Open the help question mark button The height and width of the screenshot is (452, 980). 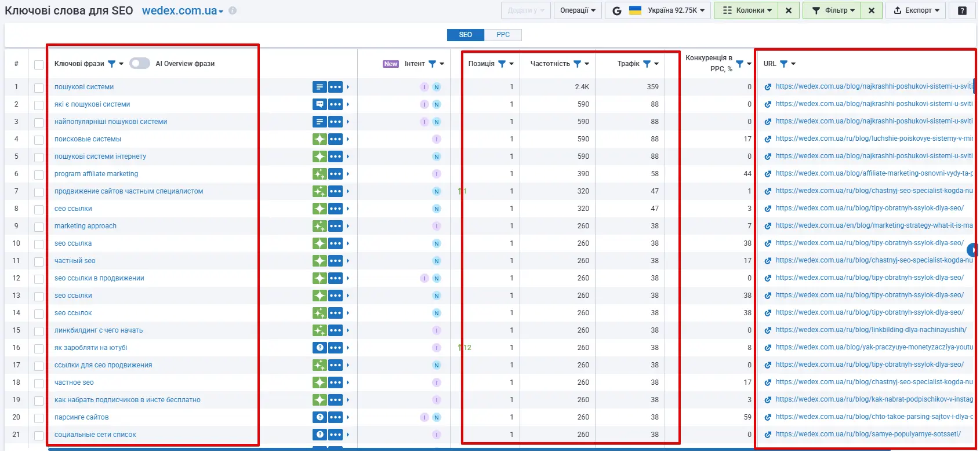coord(962,10)
